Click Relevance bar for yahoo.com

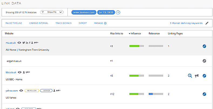click(156, 94)
